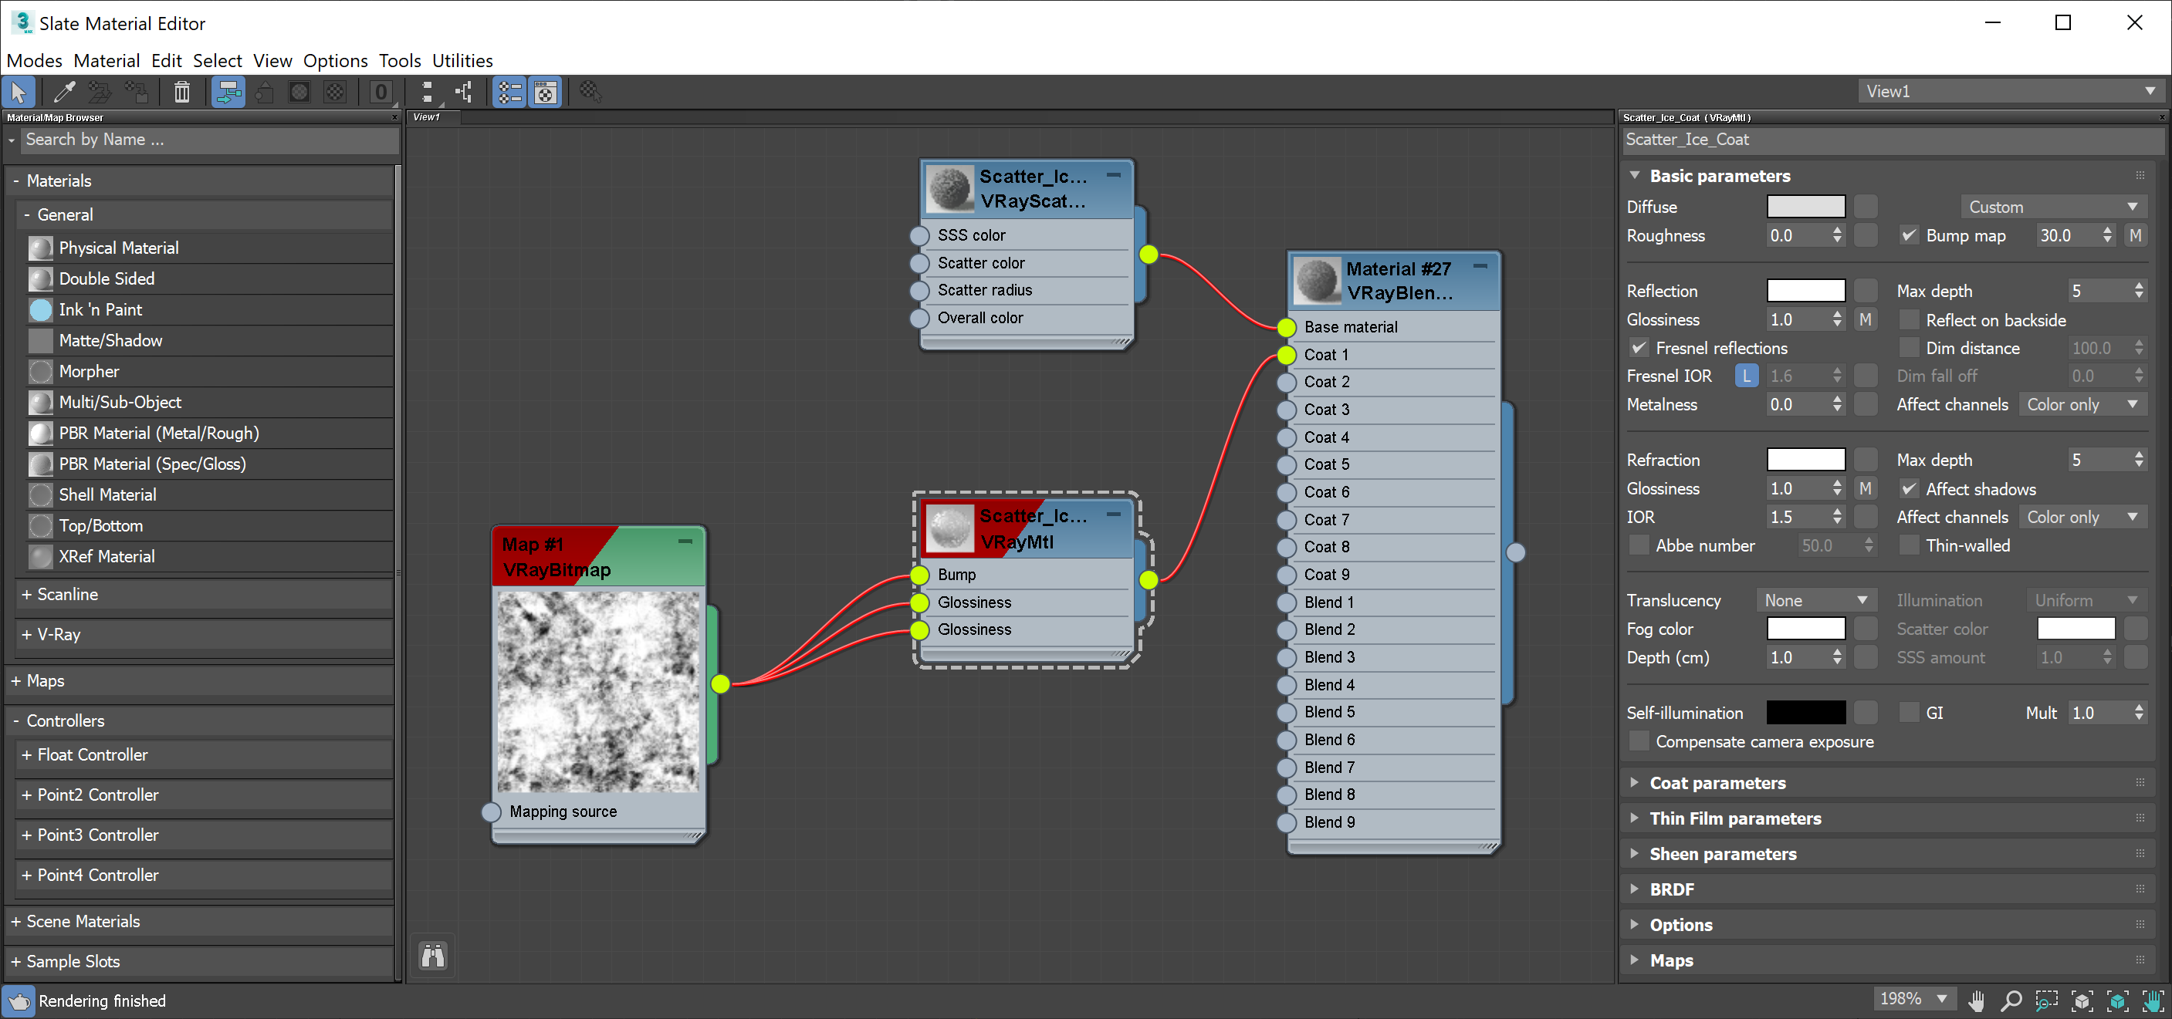Select the node selection arrow tool
2172x1019 pixels.
[19, 92]
